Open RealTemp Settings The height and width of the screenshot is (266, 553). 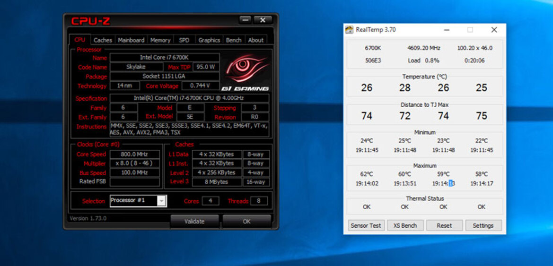click(x=483, y=225)
